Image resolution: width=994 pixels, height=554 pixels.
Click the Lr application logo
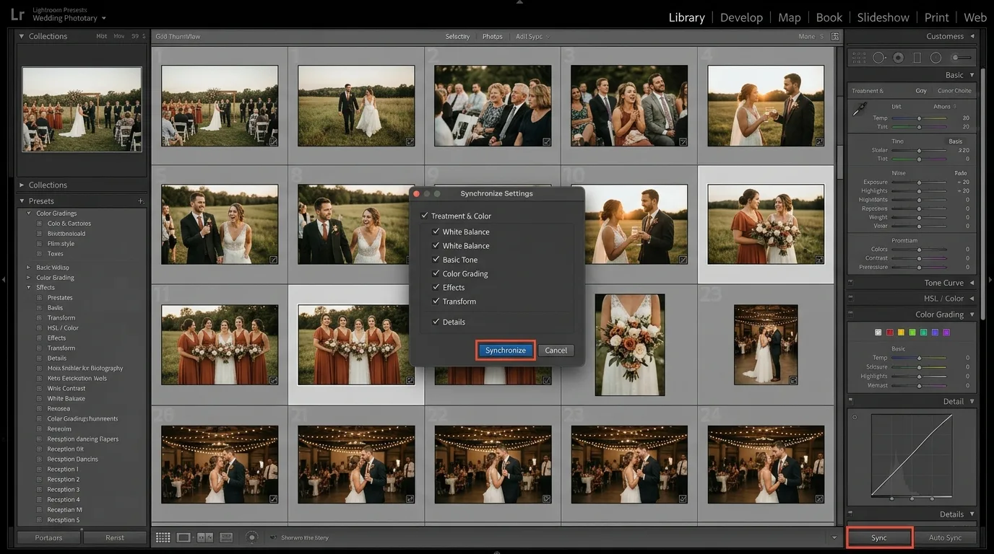coord(18,14)
